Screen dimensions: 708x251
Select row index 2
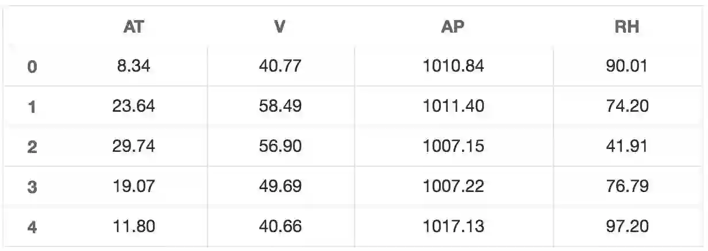[32, 147]
